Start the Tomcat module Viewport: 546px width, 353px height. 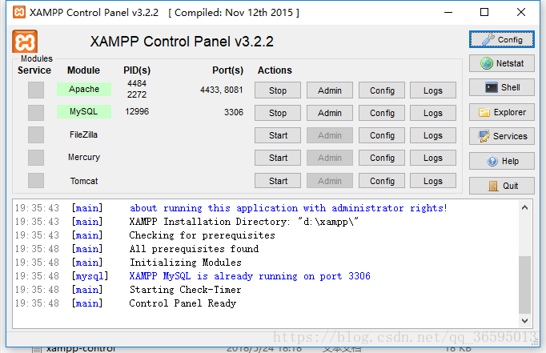tap(278, 181)
